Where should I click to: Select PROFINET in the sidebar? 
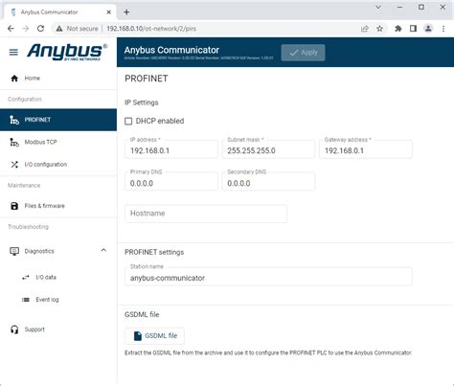click(58, 120)
